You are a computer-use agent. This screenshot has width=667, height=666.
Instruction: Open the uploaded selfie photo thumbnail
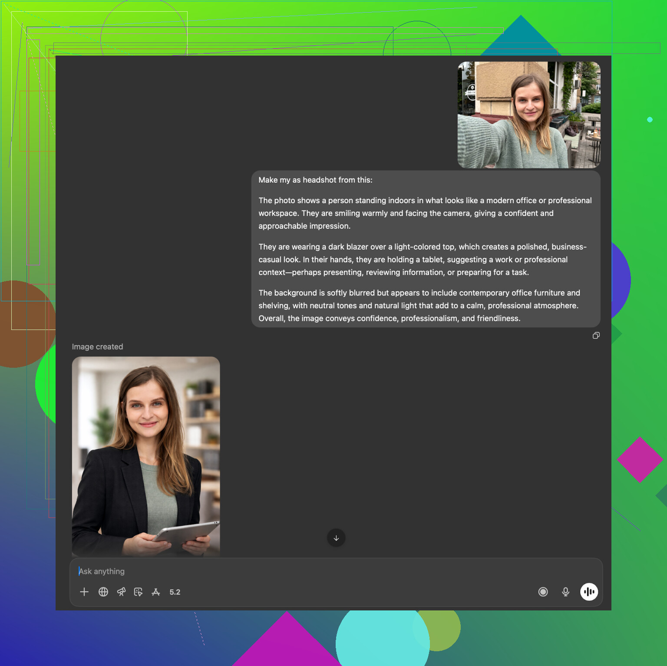pyautogui.click(x=529, y=115)
